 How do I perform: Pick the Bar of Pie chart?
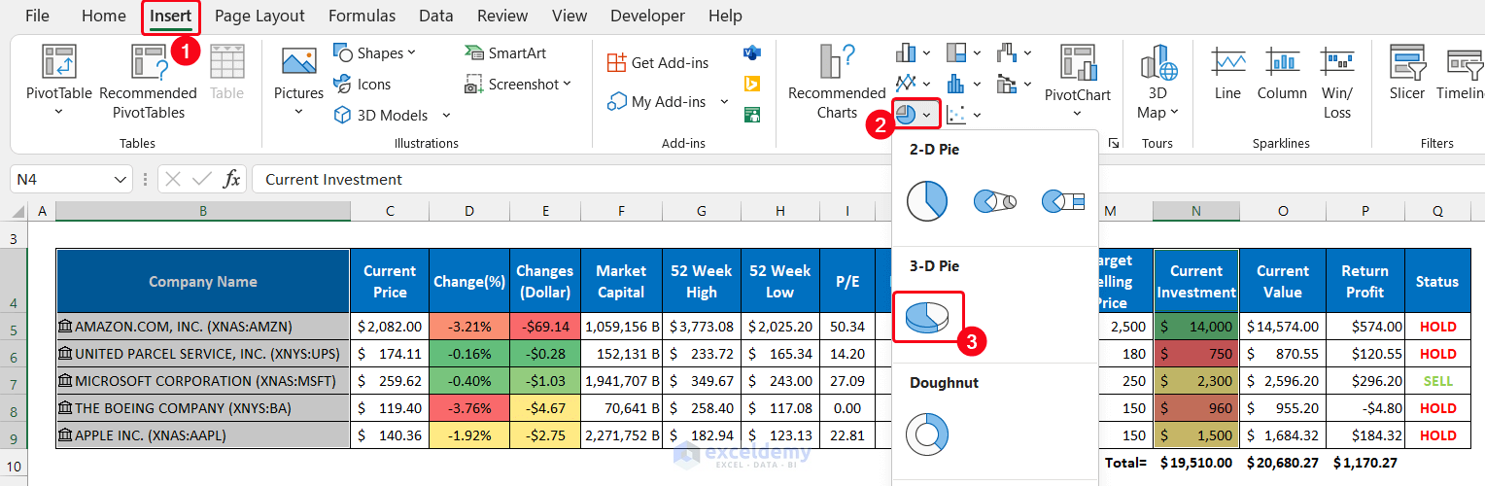tap(1063, 201)
